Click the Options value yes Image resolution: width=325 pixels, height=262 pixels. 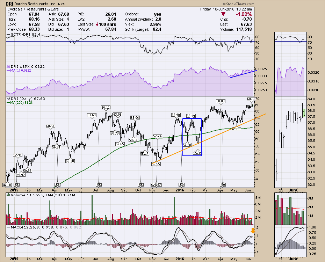(x=158, y=14)
